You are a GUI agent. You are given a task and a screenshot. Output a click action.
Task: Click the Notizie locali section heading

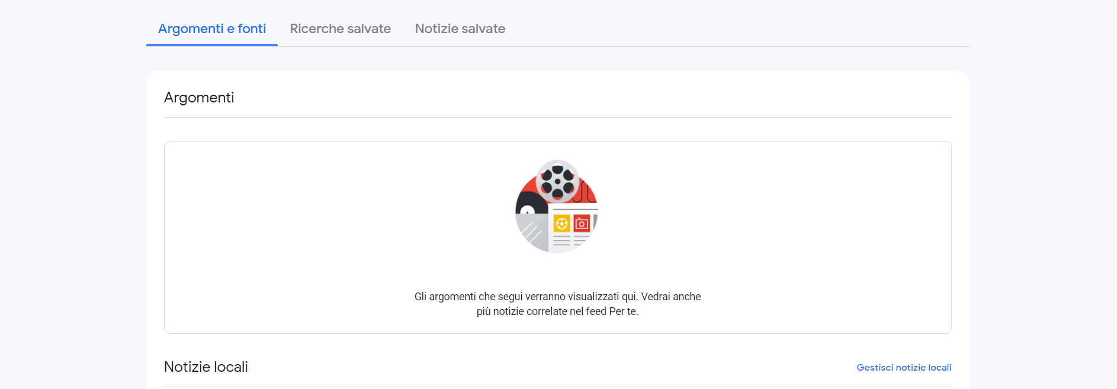click(x=206, y=367)
